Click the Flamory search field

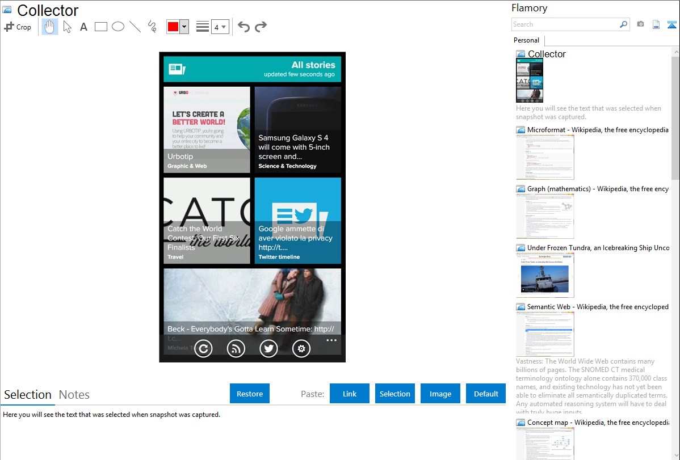coord(565,24)
